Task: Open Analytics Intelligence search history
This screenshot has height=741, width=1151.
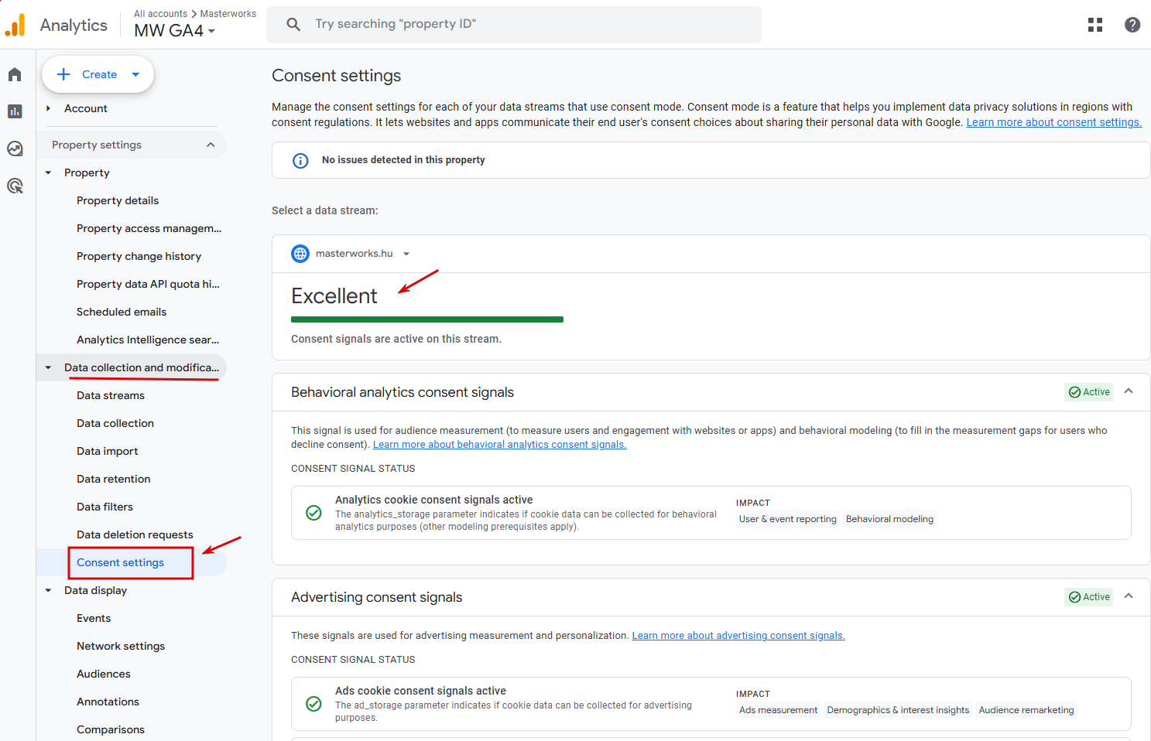Action: pyautogui.click(x=148, y=340)
